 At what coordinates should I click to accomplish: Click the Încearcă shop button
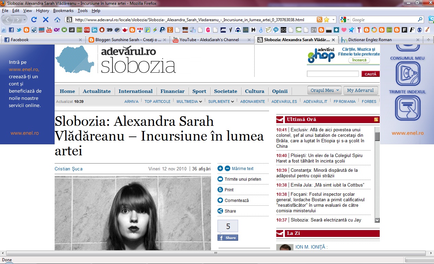(359, 60)
